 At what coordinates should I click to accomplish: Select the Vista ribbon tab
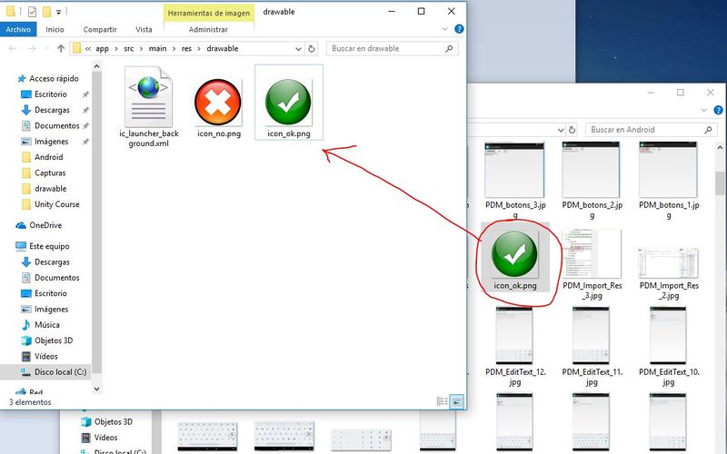pyautogui.click(x=144, y=29)
